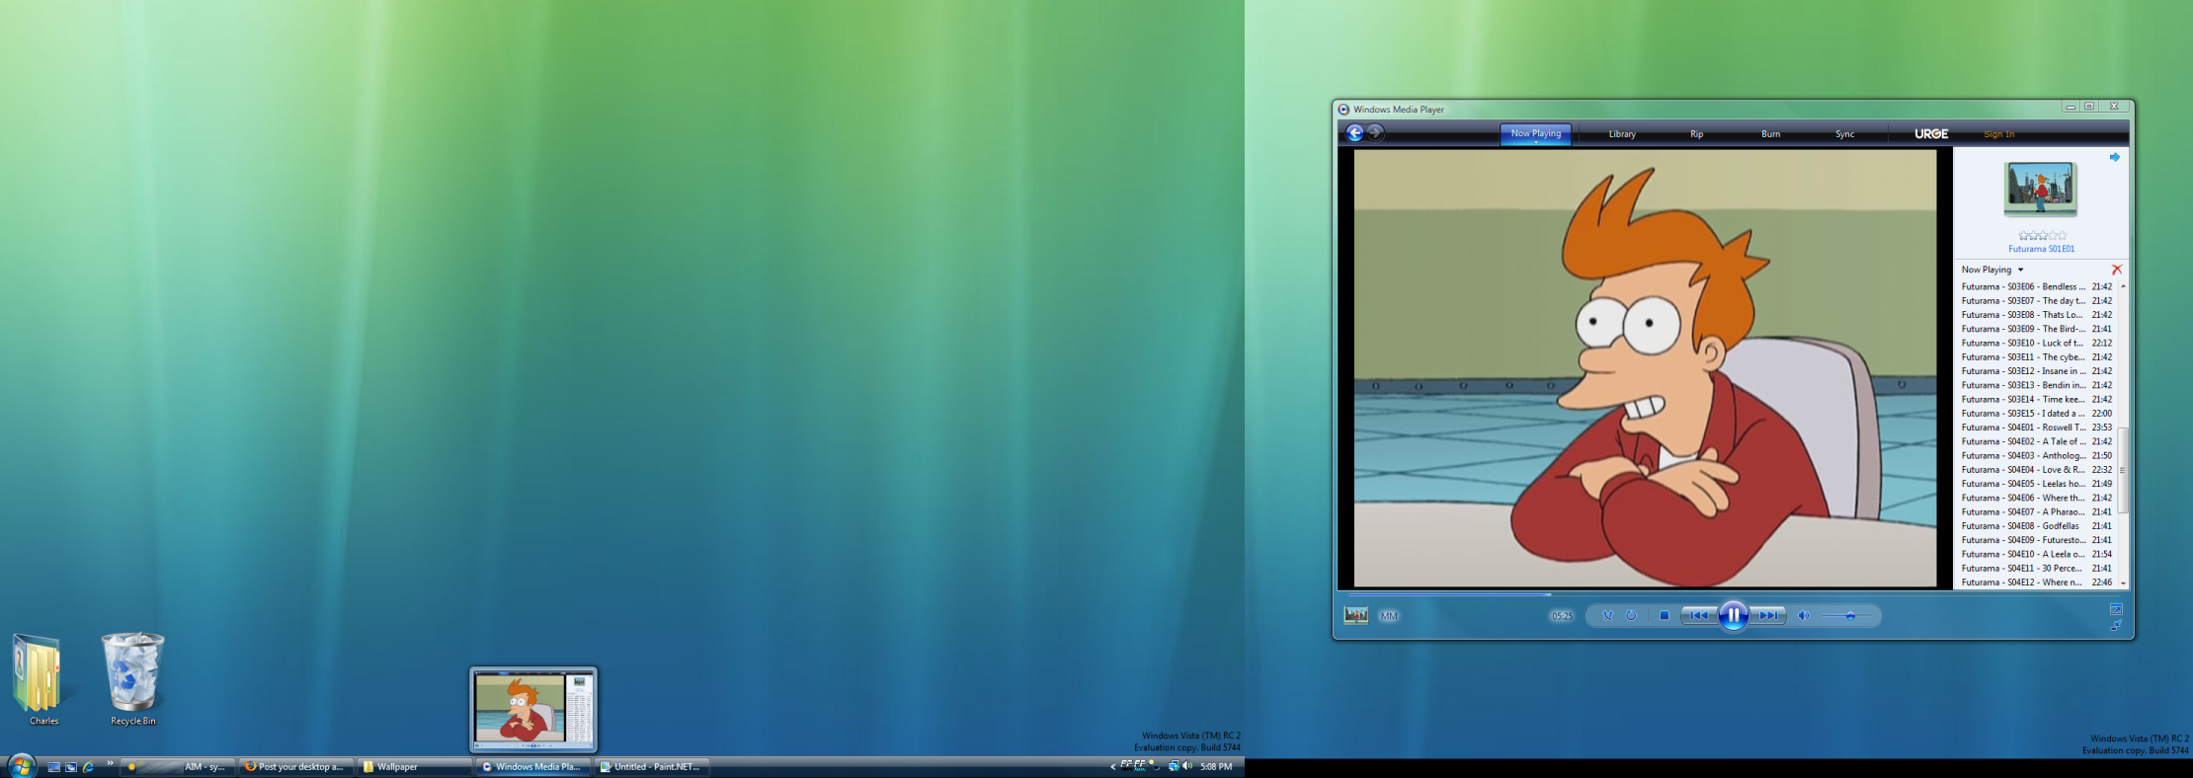Select Futurama S03E07 The day t... entry
Image resolution: width=2193 pixels, height=778 pixels.
click(x=2036, y=301)
